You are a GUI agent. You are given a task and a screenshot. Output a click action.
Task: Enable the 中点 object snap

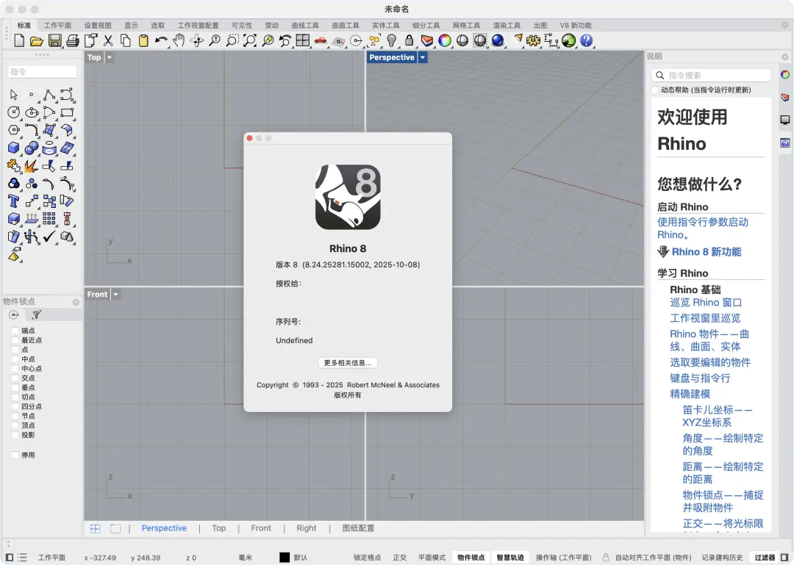[15, 359]
